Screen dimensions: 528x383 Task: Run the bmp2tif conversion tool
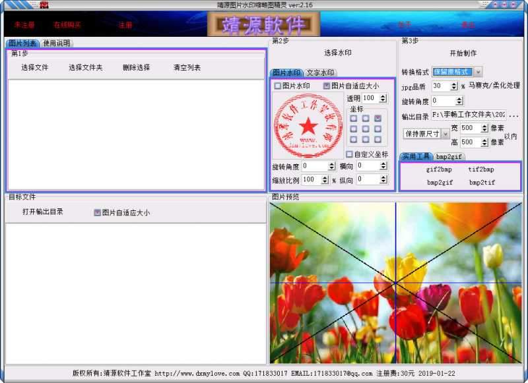pyautogui.click(x=480, y=183)
